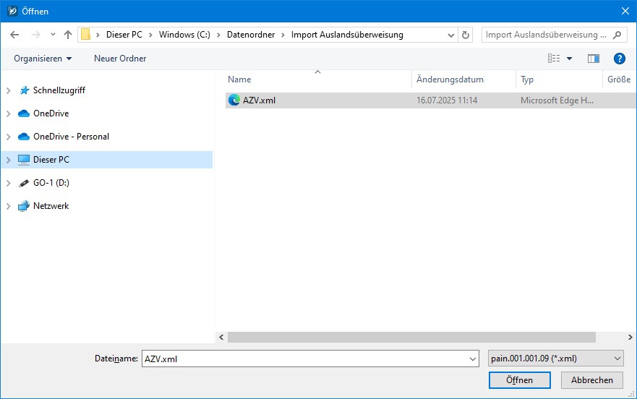Image resolution: width=637 pixels, height=399 pixels.
Task: Refresh the current folder view
Action: coord(466,35)
